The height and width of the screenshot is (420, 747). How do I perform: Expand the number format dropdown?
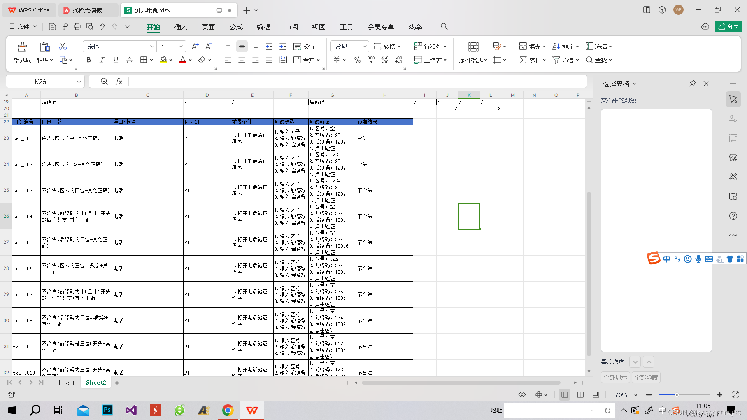365,46
